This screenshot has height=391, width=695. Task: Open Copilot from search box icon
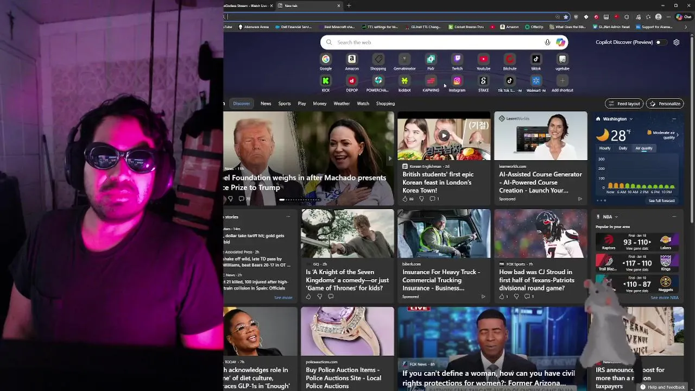[560, 42]
